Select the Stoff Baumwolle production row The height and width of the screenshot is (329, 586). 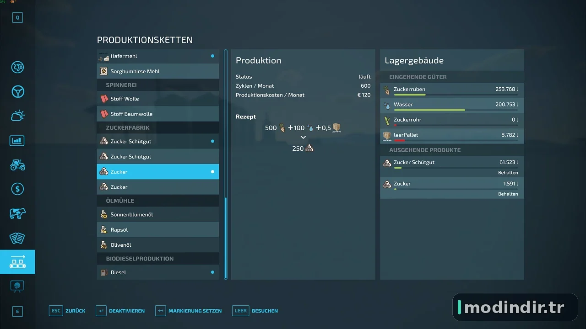pos(158,114)
